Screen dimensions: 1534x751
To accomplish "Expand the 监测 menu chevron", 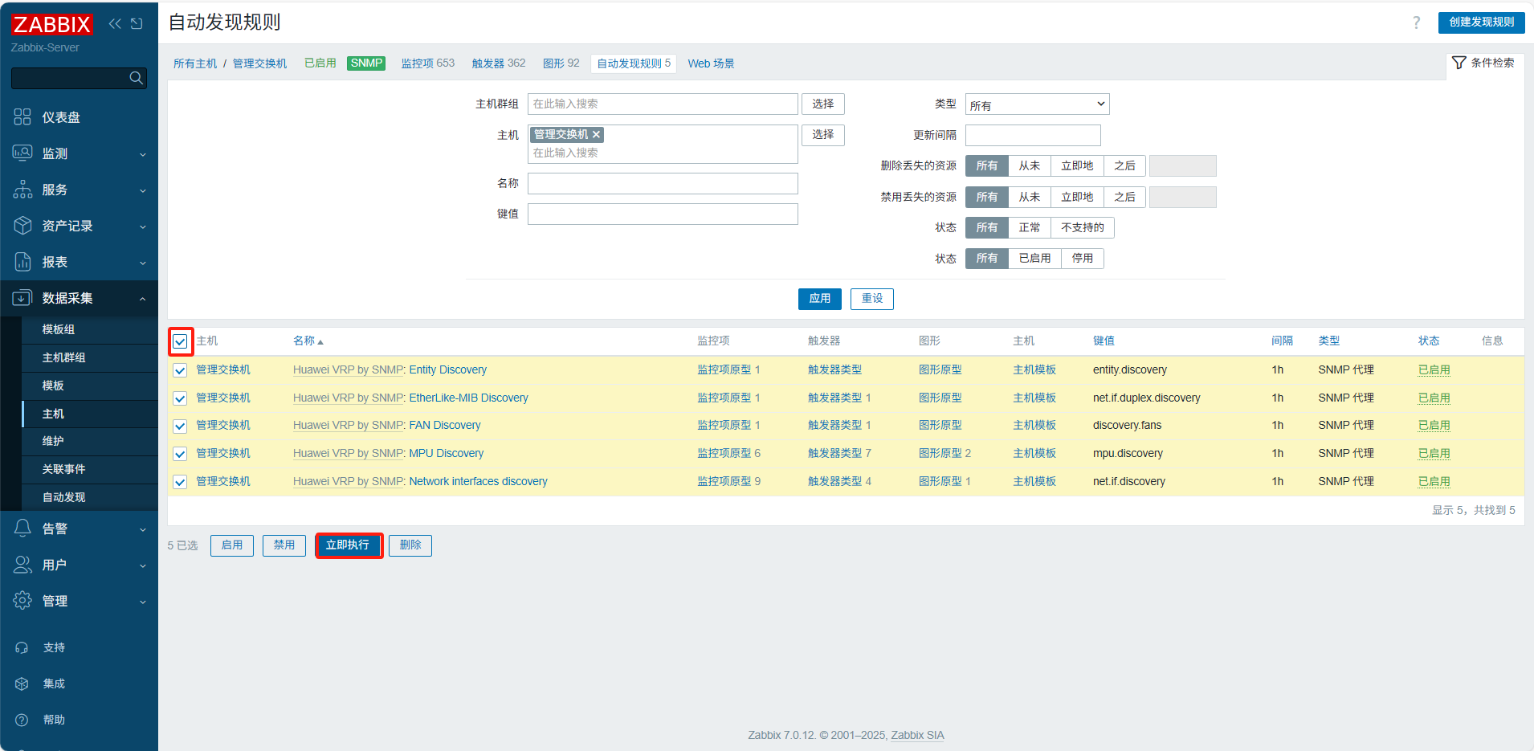I will [x=143, y=154].
